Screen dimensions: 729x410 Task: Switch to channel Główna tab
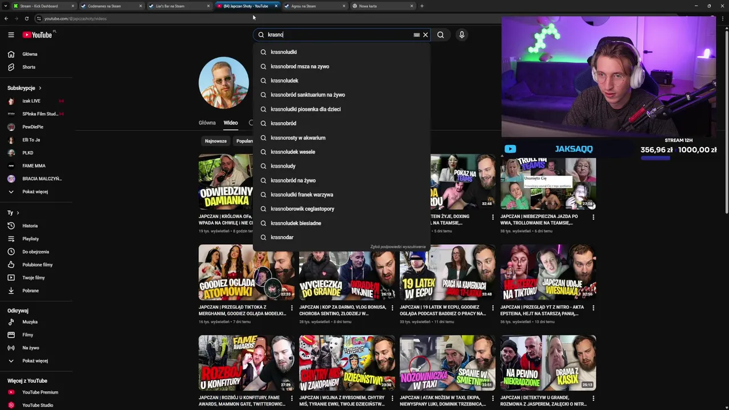(x=207, y=123)
